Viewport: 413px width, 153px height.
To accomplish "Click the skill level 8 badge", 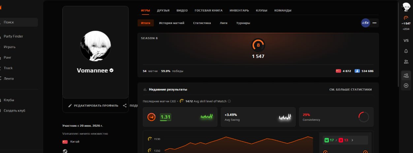I will coord(258,45).
